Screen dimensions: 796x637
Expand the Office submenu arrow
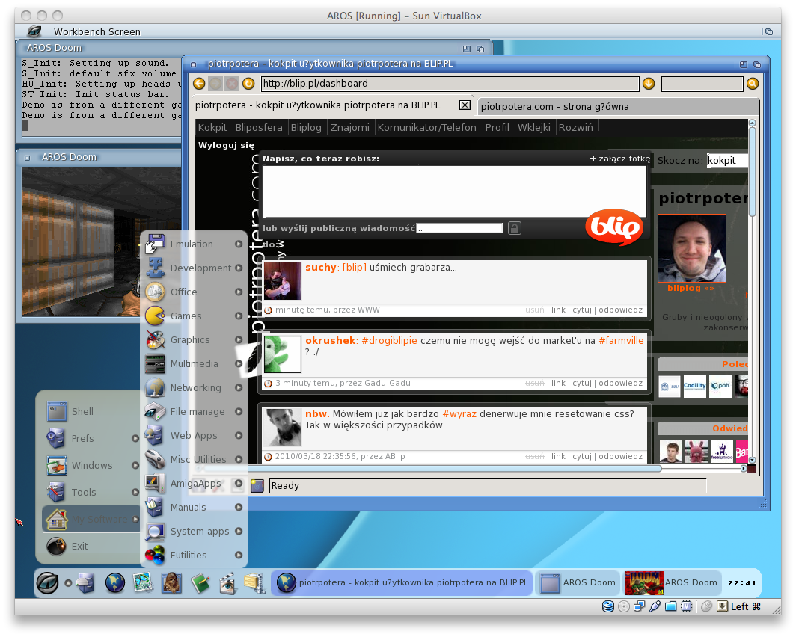point(239,292)
